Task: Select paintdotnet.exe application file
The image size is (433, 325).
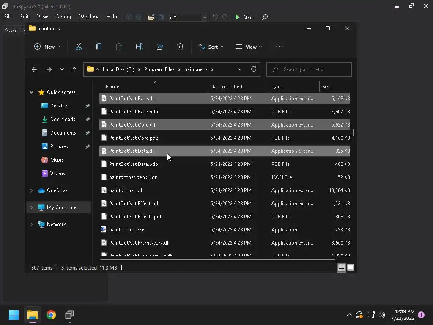Action: (225, 230)
